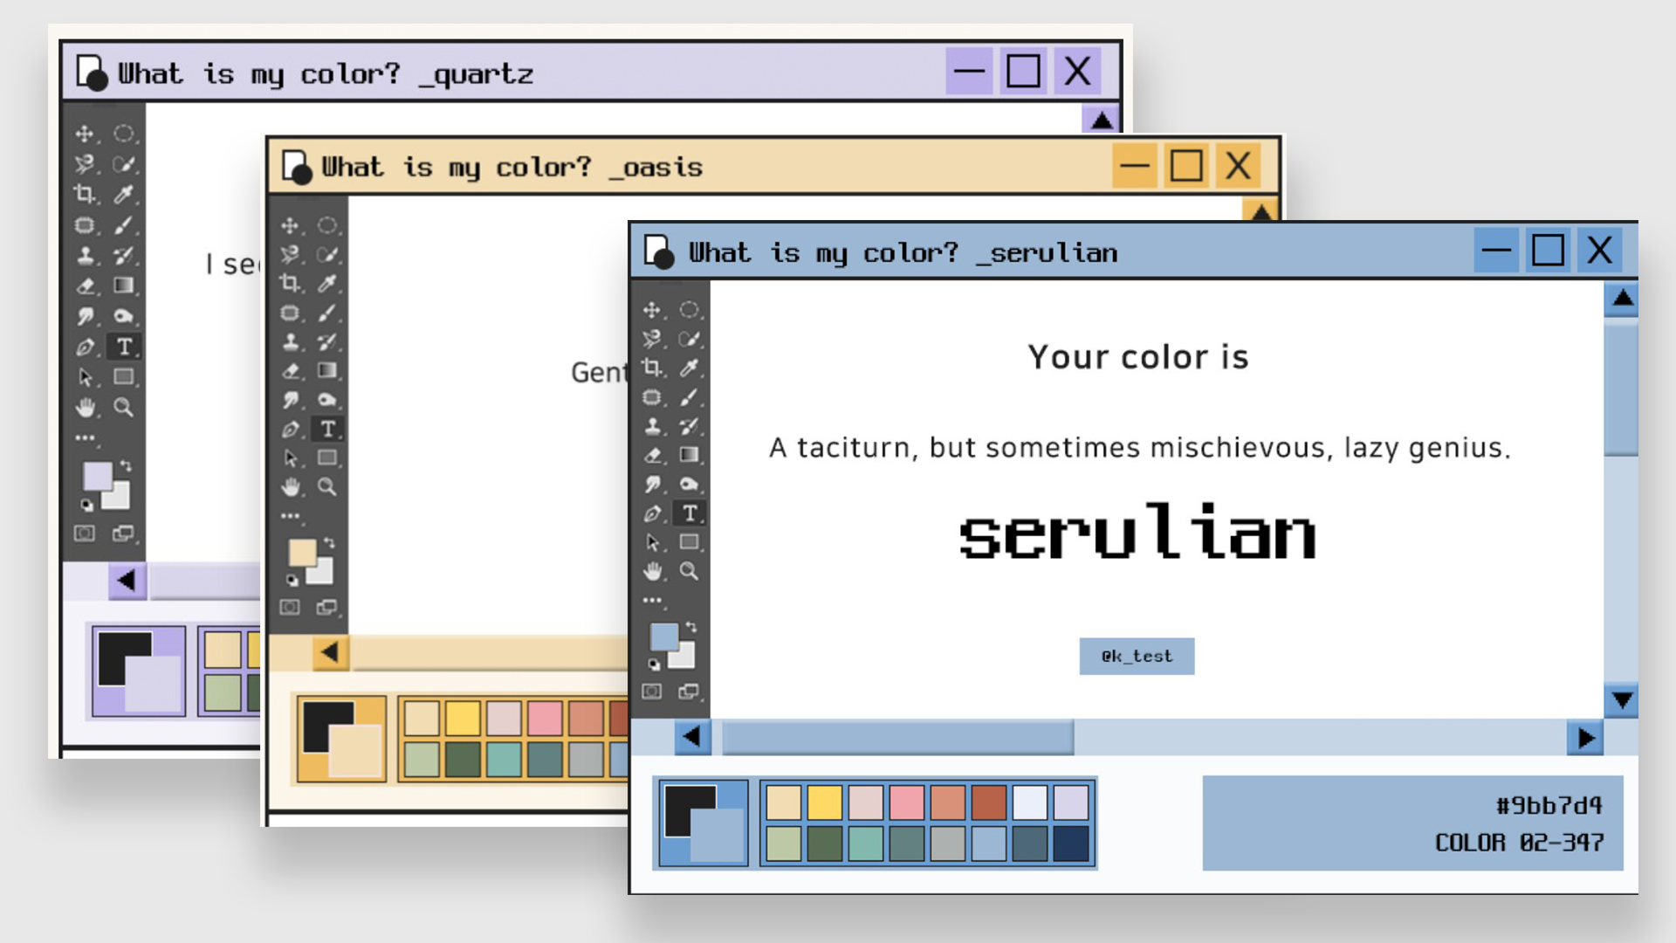The width and height of the screenshot is (1676, 943).
Task: Select the Crop tool in the serulian window
Action: (652, 368)
